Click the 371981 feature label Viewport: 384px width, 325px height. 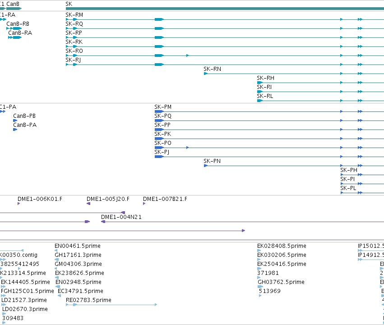coord(268,273)
